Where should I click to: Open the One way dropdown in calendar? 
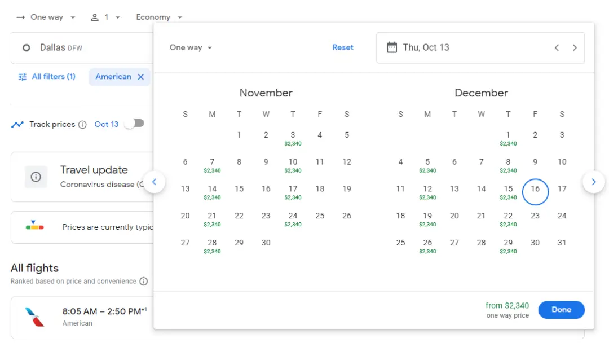[x=191, y=48]
